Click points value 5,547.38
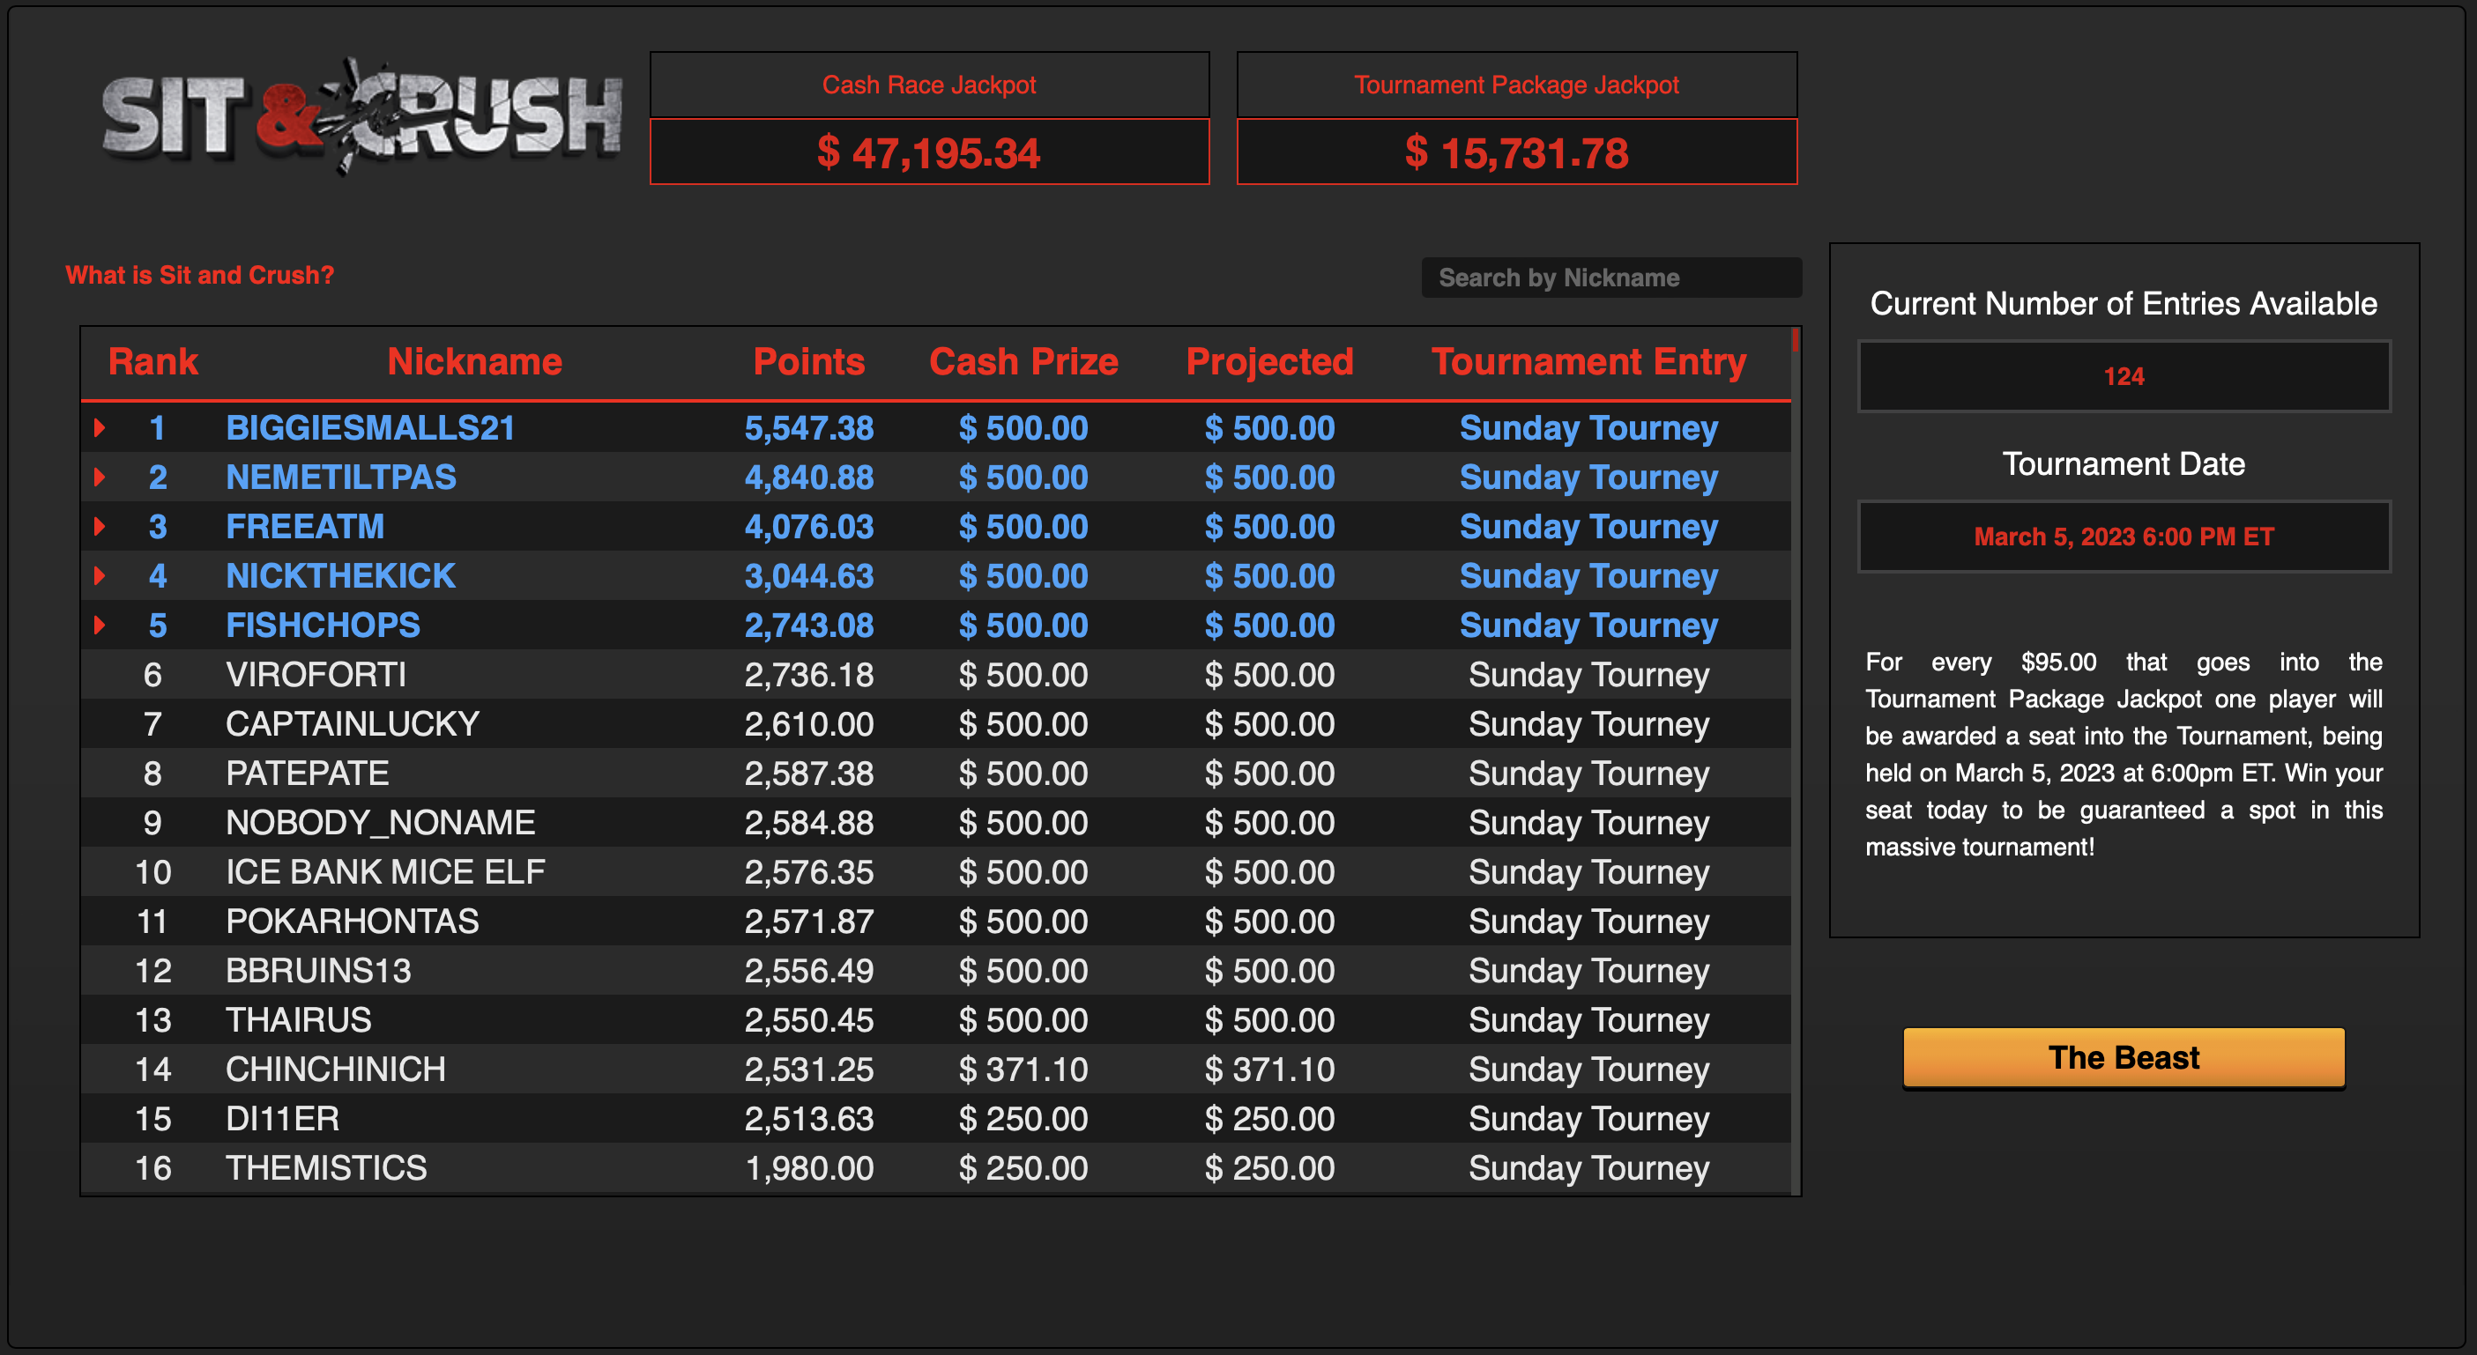 point(808,427)
